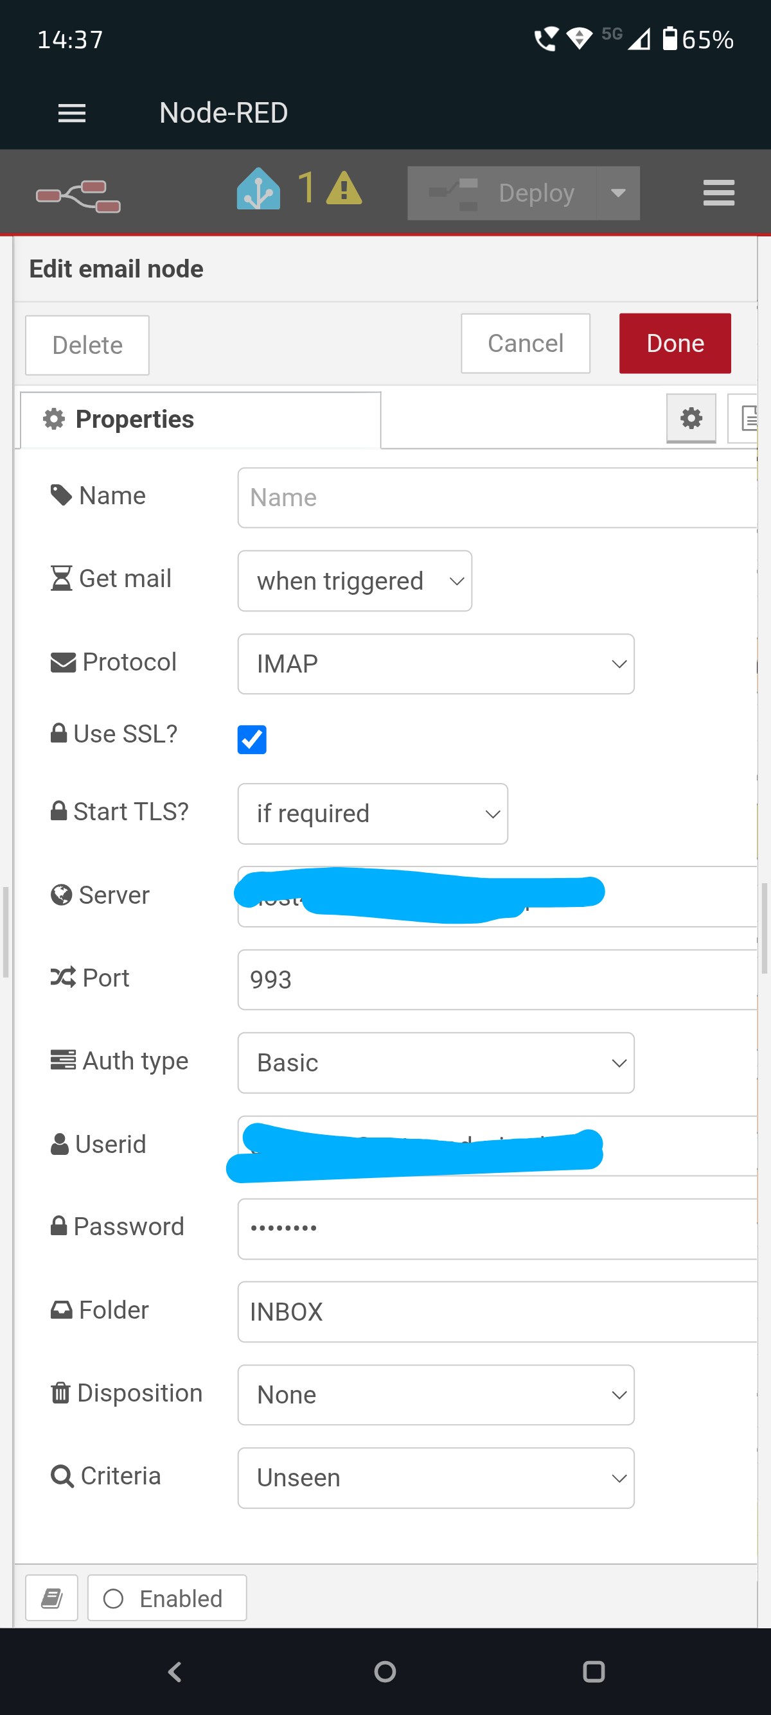Open node settings gear icon
The height and width of the screenshot is (1715, 771).
[691, 418]
